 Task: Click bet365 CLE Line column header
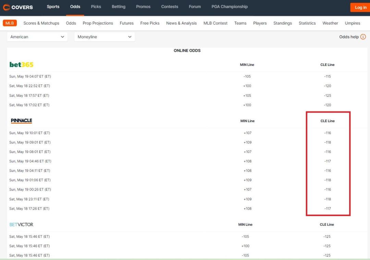tap(328, 65)
